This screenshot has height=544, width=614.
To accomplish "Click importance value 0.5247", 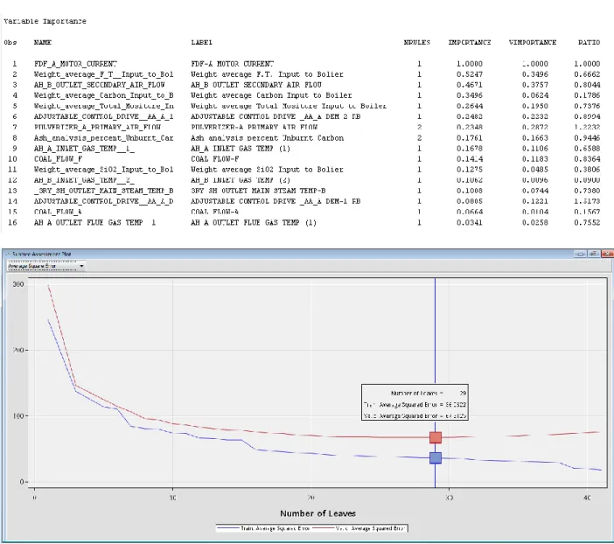I will (469, 74).
